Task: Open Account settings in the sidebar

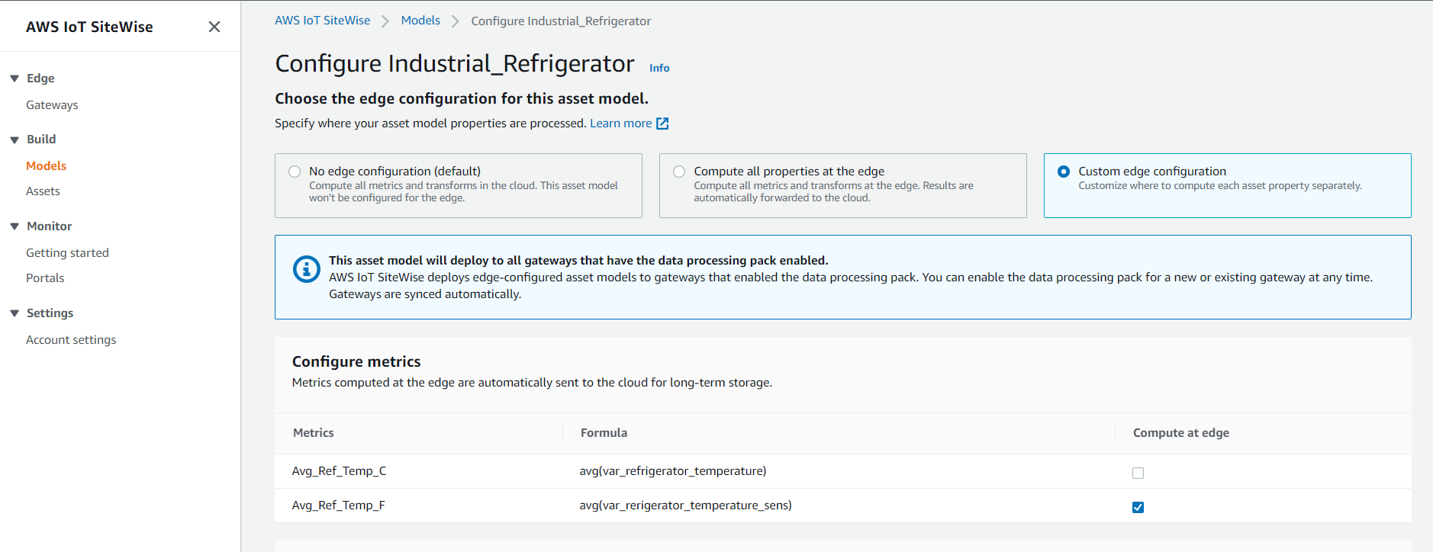Action: click(71, 340)
